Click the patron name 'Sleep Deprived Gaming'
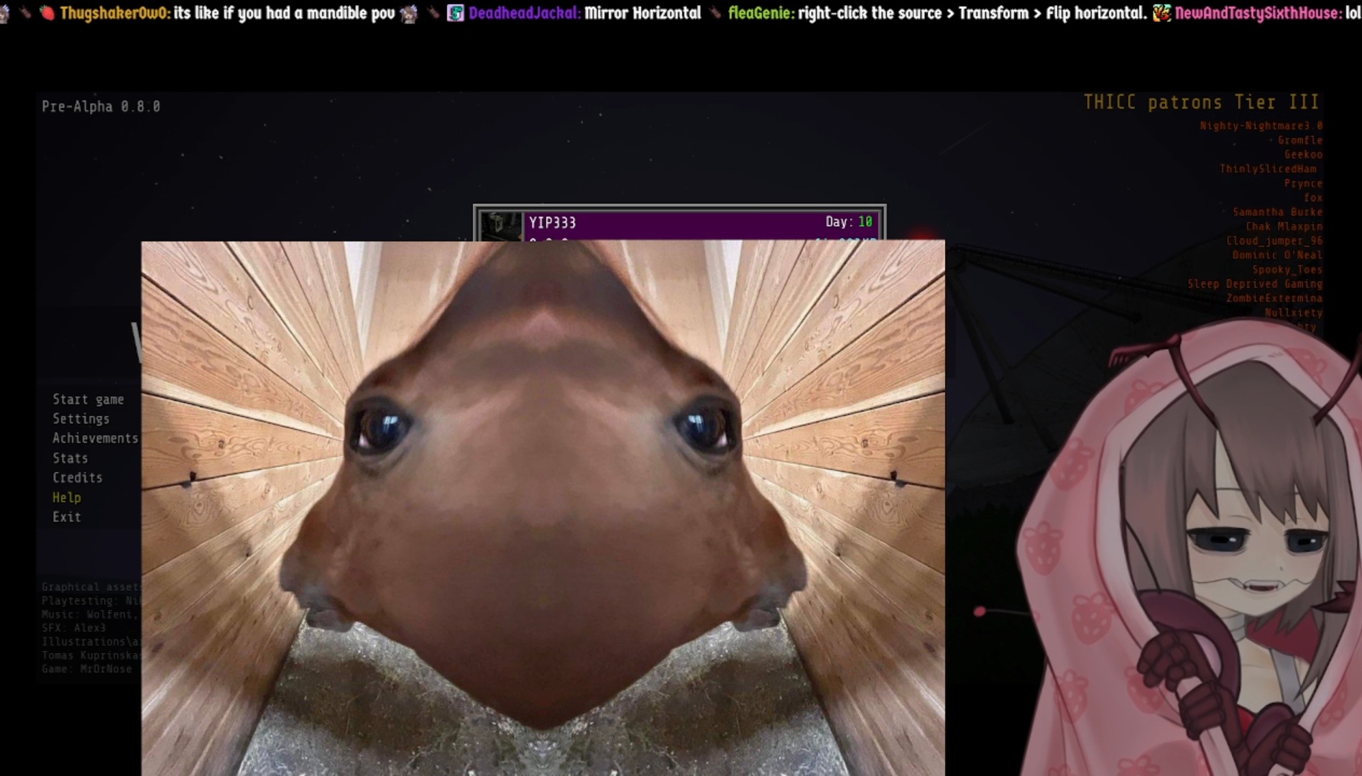1362x776 pixels. pyautogui.click(x=1255, y=284)
